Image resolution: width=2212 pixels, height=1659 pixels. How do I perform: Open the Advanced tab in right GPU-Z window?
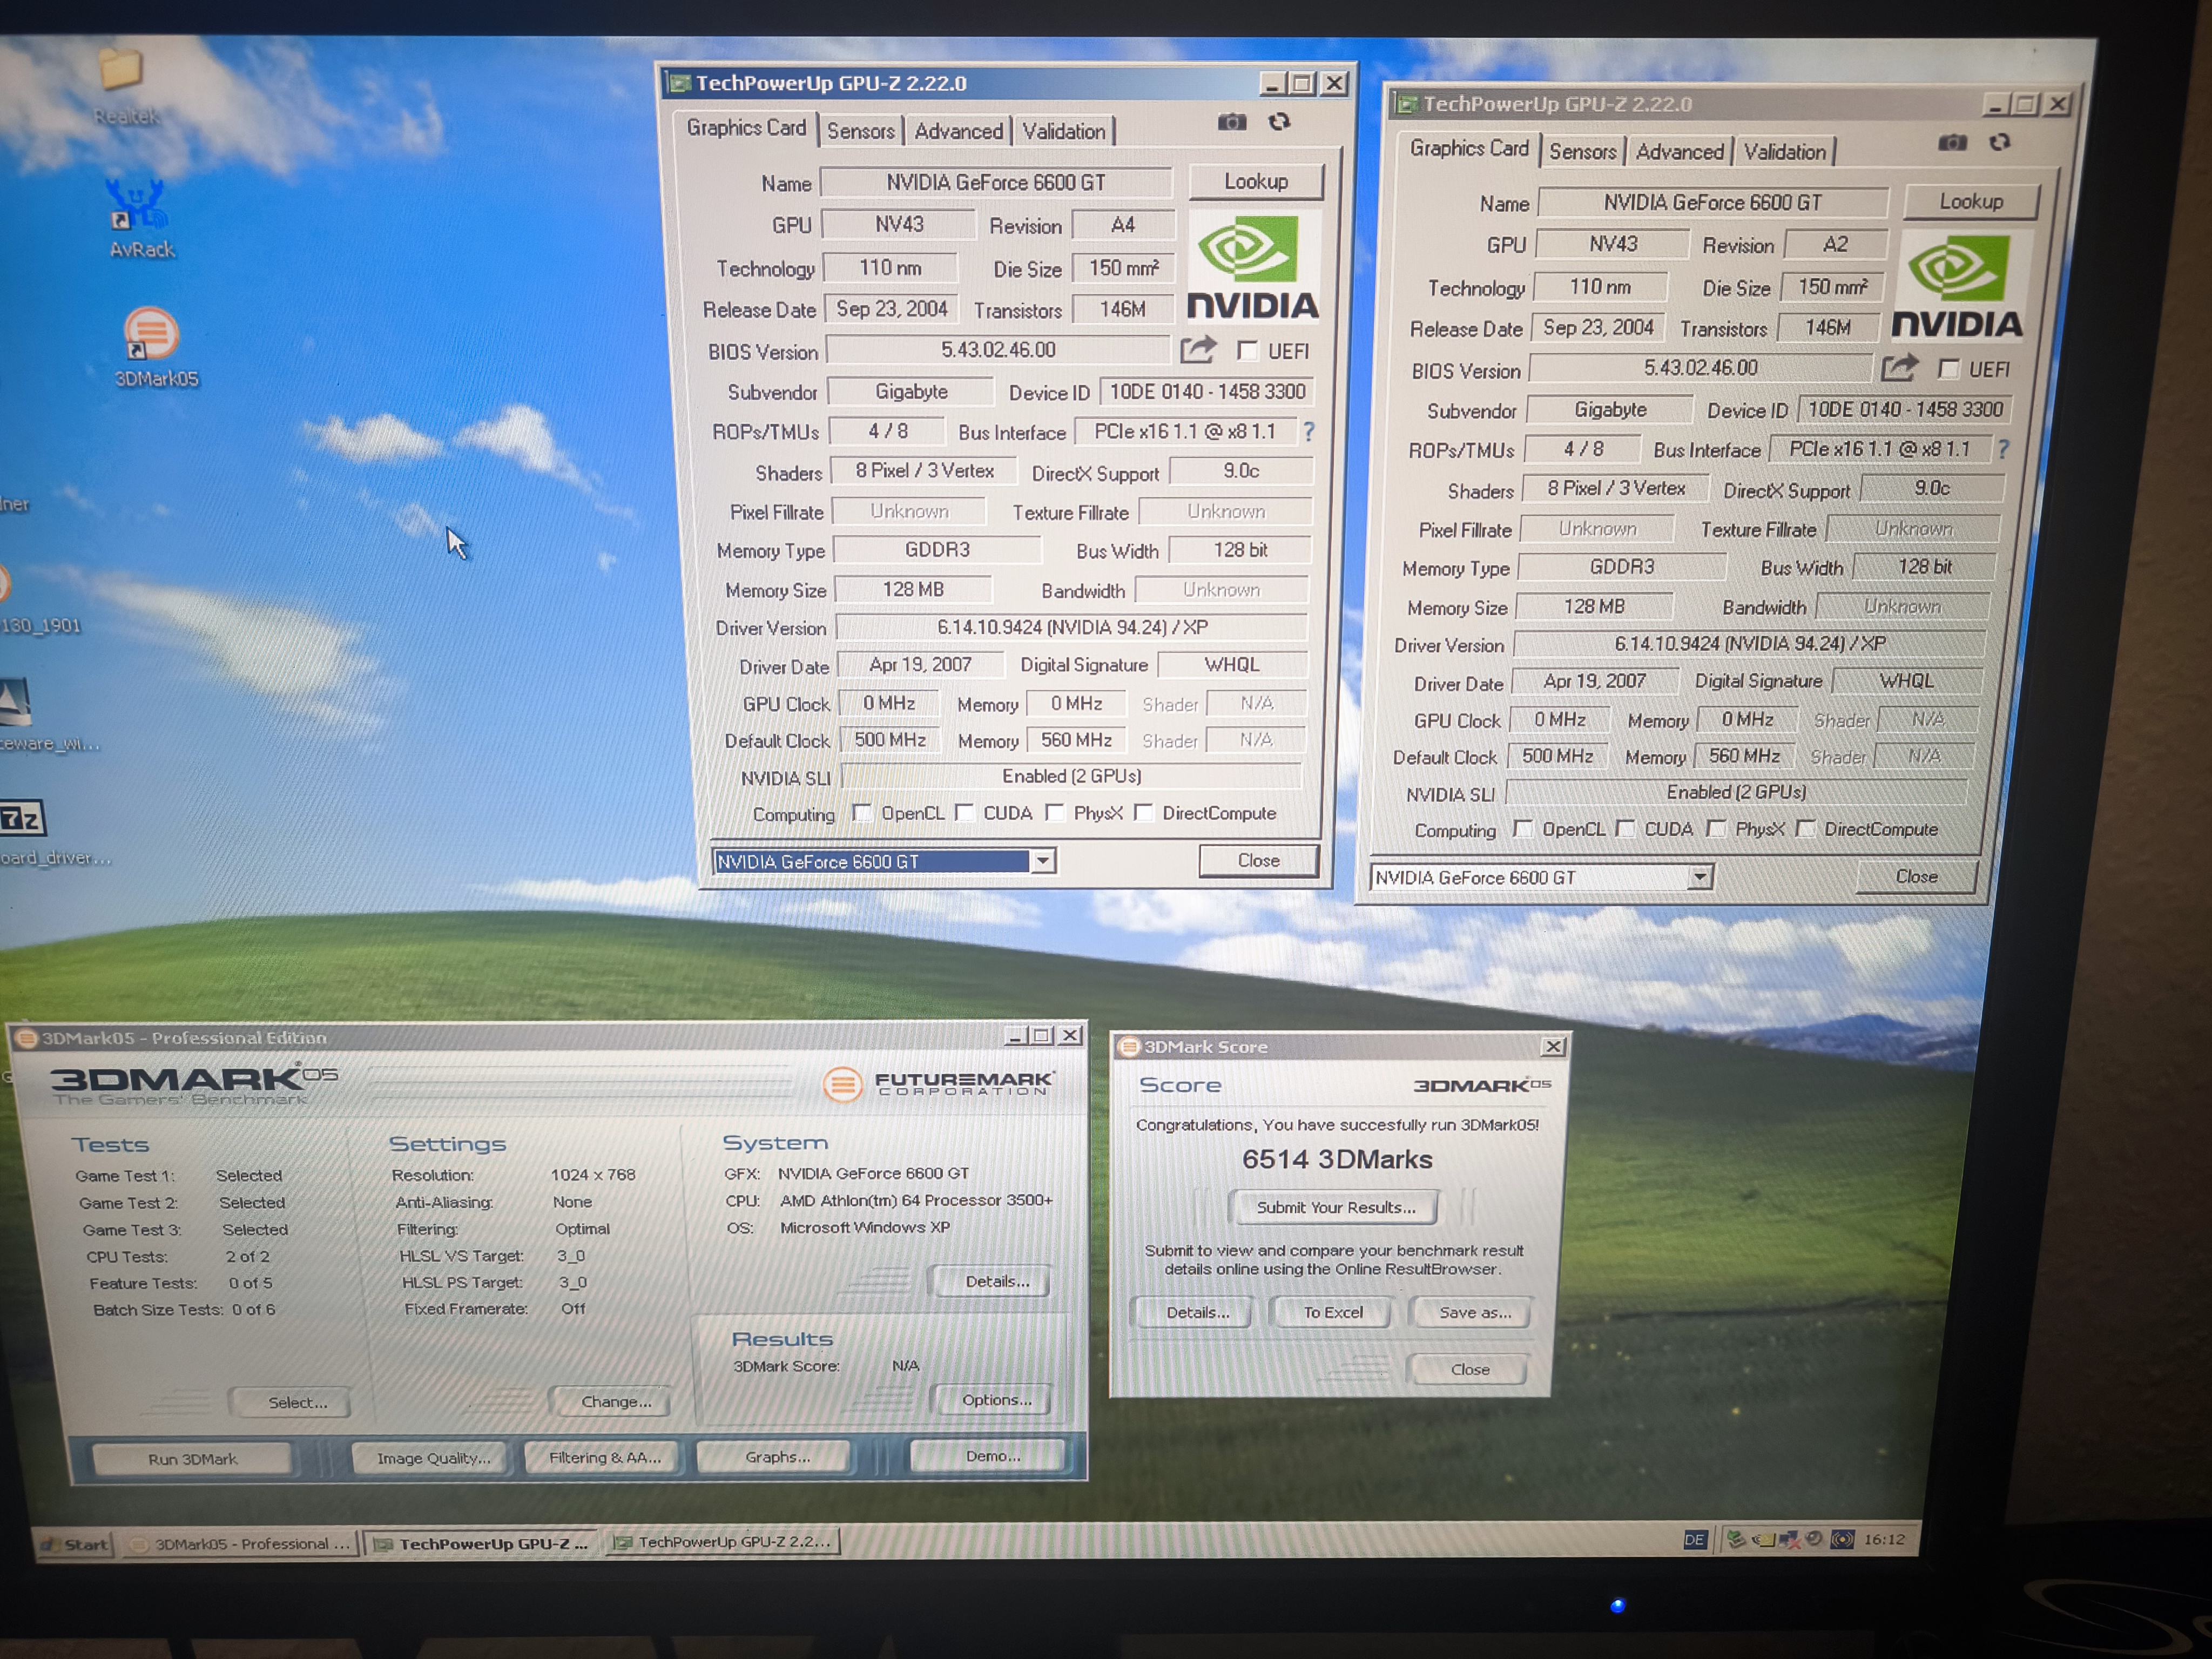[1679, 152]
